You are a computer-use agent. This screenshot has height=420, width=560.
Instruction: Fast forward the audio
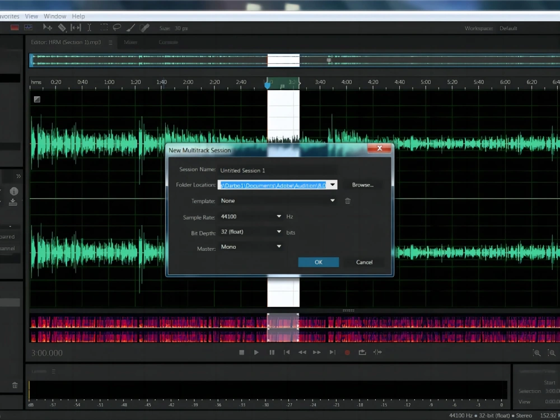317,352
